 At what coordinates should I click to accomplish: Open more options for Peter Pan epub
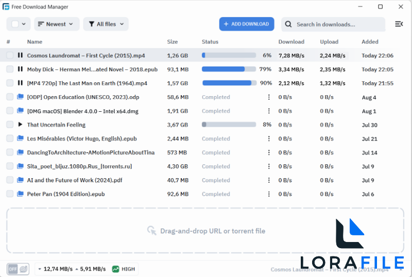(x=269, y=194)
